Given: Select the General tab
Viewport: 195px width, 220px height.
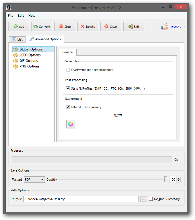Looking at the screenshot, I should 68,52.
